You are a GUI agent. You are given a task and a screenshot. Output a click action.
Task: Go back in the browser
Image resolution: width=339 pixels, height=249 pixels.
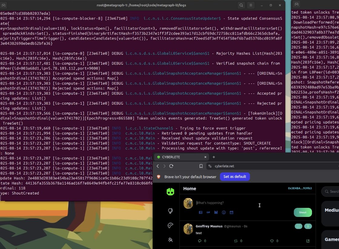click(x=158, y=166)
